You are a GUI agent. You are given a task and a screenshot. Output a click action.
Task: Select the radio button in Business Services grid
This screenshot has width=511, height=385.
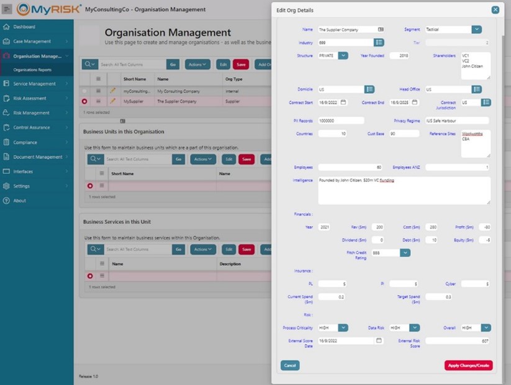pyautogui.click(x=90, y=274)
